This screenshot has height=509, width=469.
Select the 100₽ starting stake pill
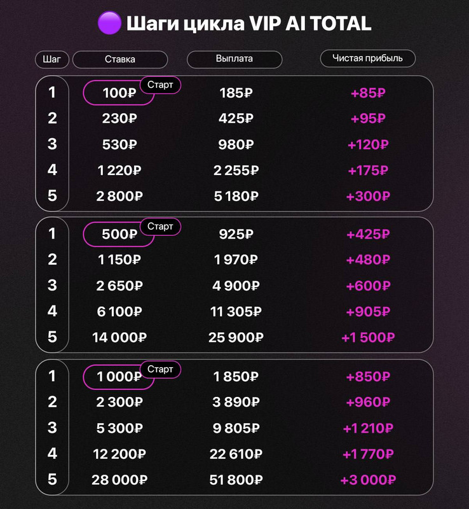click(118, 93)
